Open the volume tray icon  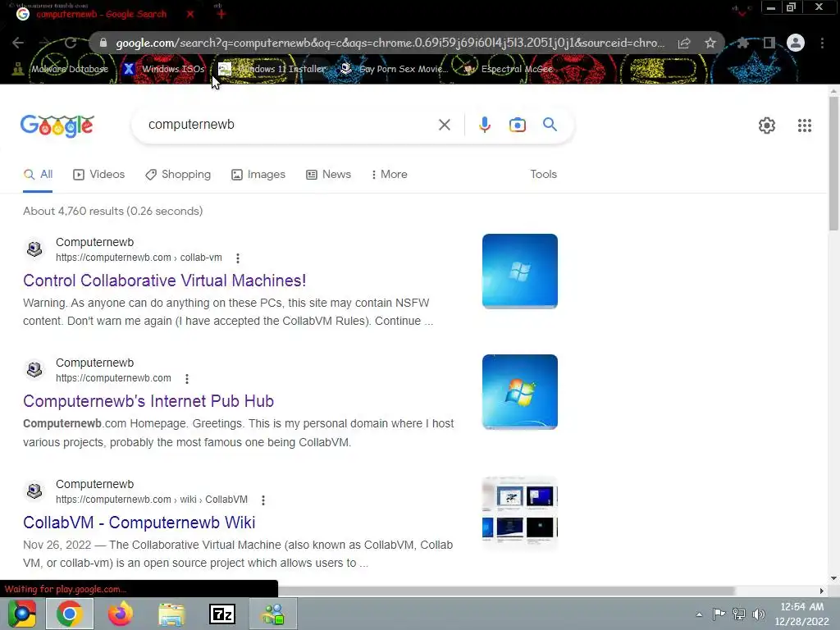pos(759,614)
